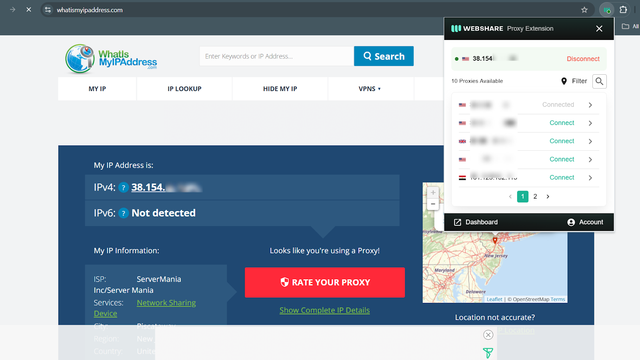
Task: Close the Webshare Proxy Extension popup
Action: pyautogui.click(x=599, y=28)
